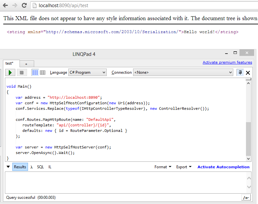The height and width of the screenshot is (204, 258).
Task: Minimize the LINQPad 4 window
Action: [226, 53]
